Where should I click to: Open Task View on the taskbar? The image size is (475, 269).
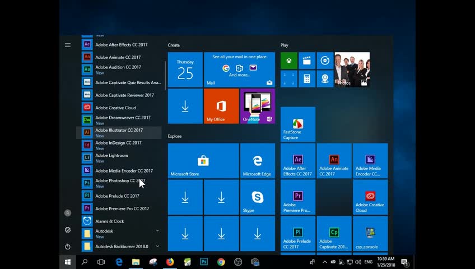click(101, 262)
